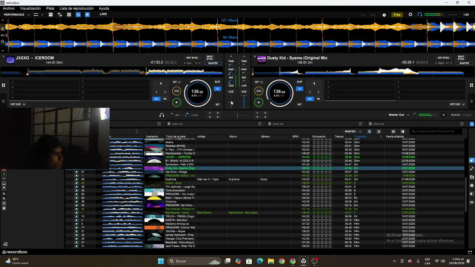Reset waveform zoom with RST
475x267 pixels.
(3, 35)
